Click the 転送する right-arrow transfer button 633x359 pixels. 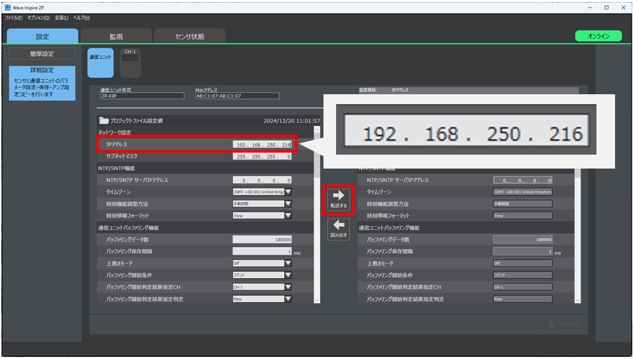[339, 198]
